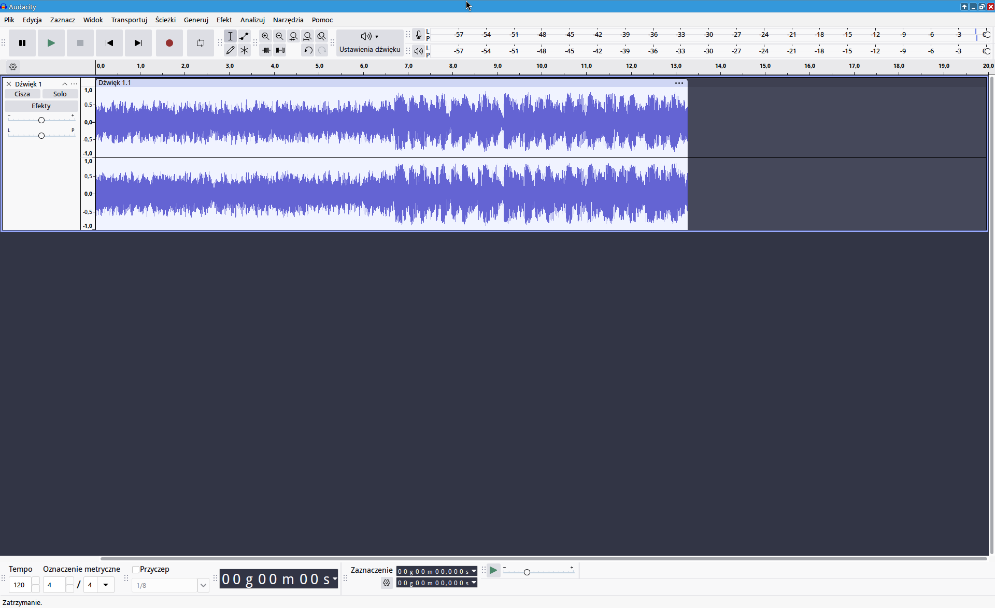Mute the track with the Cisza button
Viewport: 995px width, 608px height.
click(x=22, y=94)
